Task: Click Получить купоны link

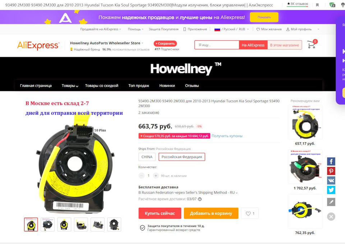Action: 227,136
